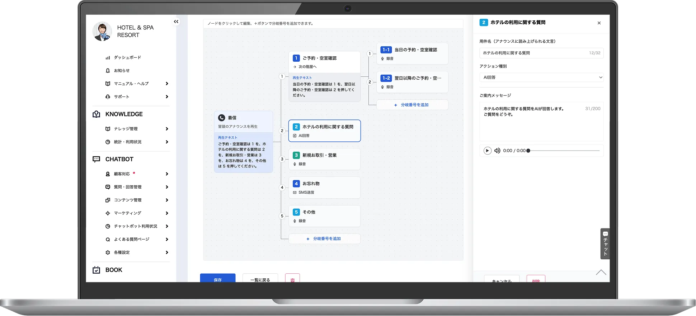
Task: Click the number 5 badge icon
Action: (296, 212)
